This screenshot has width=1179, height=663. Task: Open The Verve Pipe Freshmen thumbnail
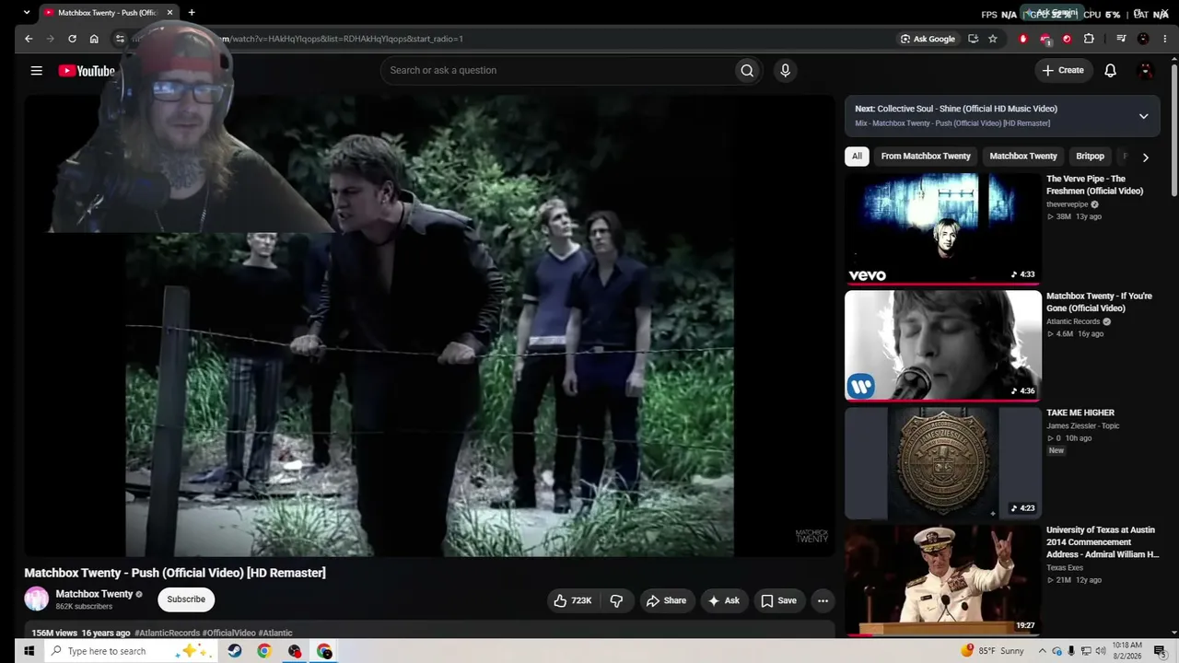(x=943, y=228)
